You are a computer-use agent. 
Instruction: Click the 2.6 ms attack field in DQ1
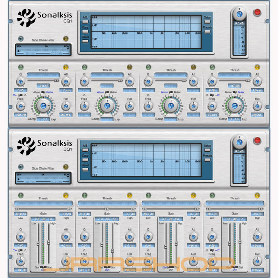pos(129,245)
